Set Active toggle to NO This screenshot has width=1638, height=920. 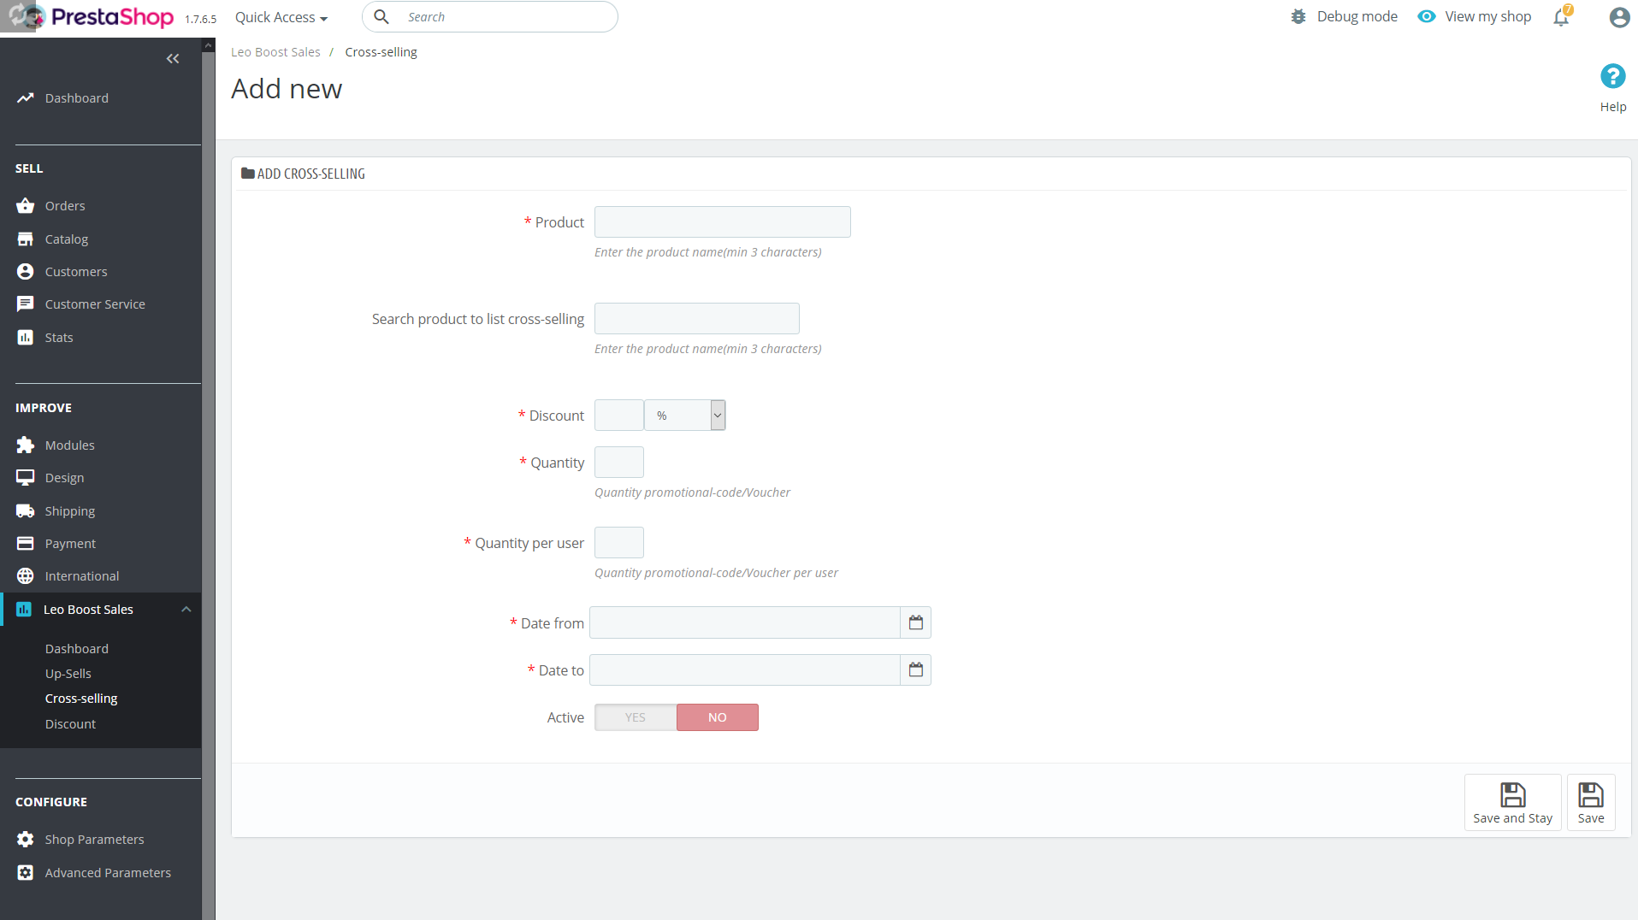point(717,717)
